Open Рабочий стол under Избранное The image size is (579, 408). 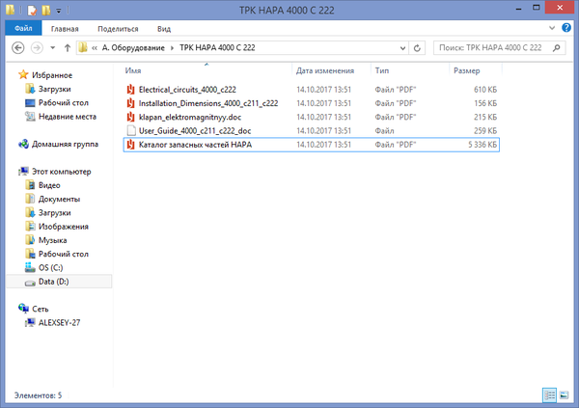(x=63, y=102)
